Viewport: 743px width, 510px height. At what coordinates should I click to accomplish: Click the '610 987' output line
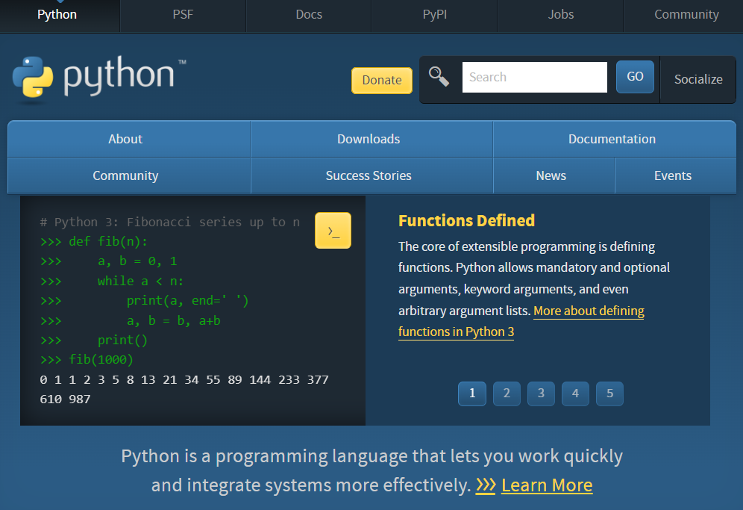coord(66,399)
